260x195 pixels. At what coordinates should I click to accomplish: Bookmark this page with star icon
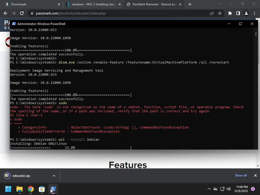point(220,13)
